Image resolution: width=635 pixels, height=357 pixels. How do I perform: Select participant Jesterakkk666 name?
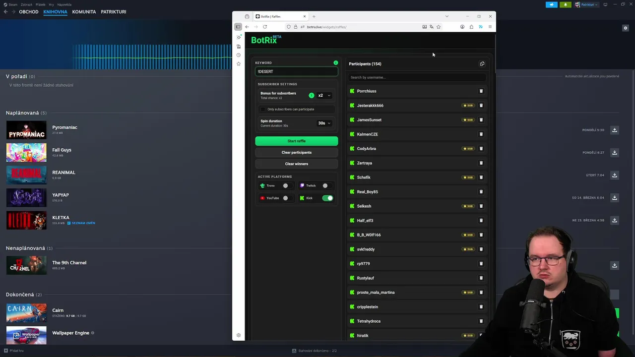370,106
